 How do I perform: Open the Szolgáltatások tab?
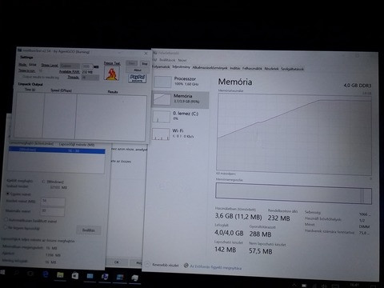(292, 69)
